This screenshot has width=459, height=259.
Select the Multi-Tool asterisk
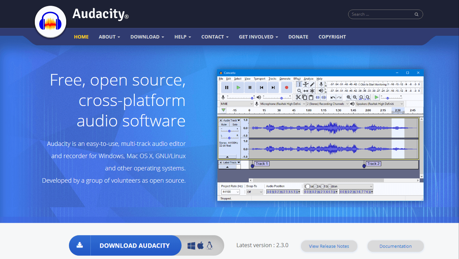[x=312, y=91]
